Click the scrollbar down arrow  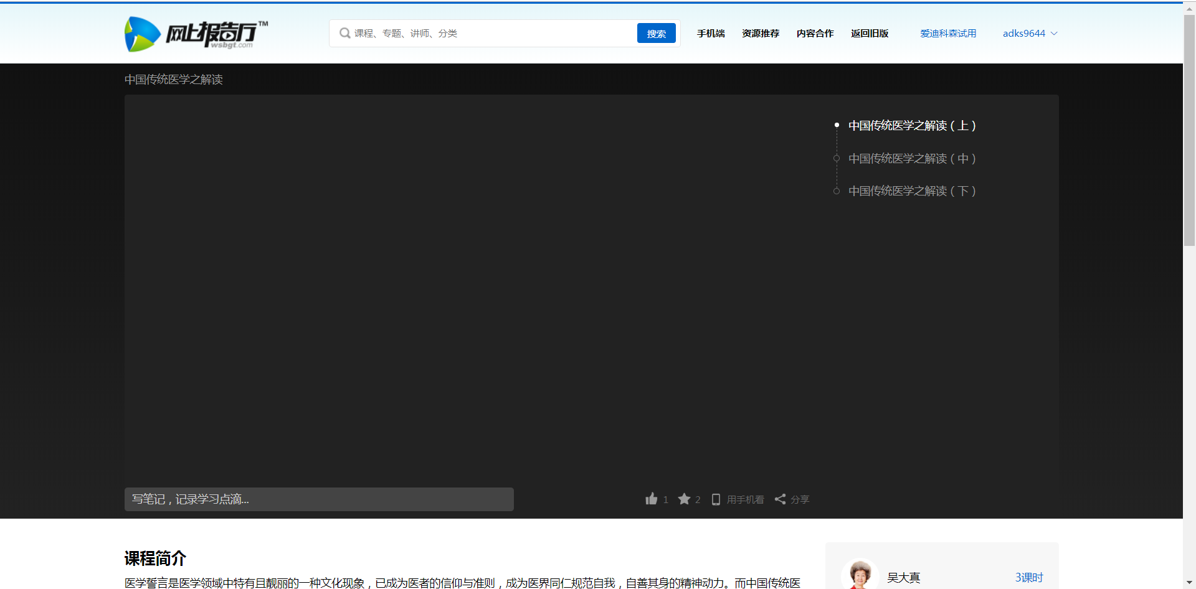[1189, 583]
